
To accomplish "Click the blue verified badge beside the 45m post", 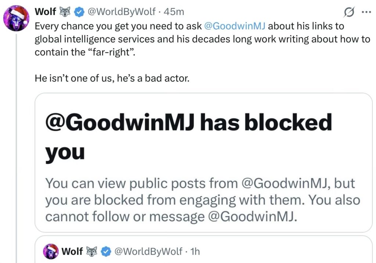I will [x=79, y=12].
